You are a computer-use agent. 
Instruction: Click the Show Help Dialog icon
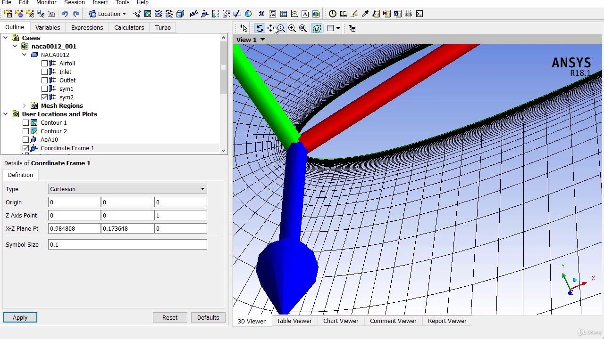coord(352,28)
